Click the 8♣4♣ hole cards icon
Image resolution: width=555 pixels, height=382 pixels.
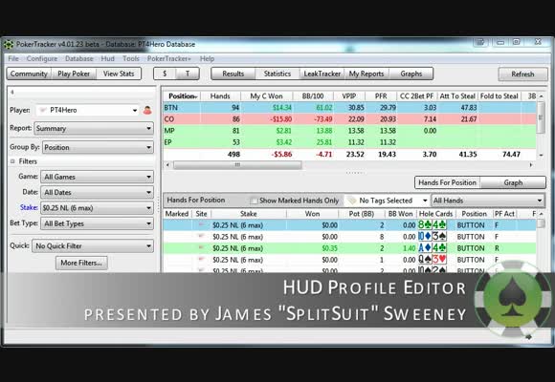tap(432, 225)
